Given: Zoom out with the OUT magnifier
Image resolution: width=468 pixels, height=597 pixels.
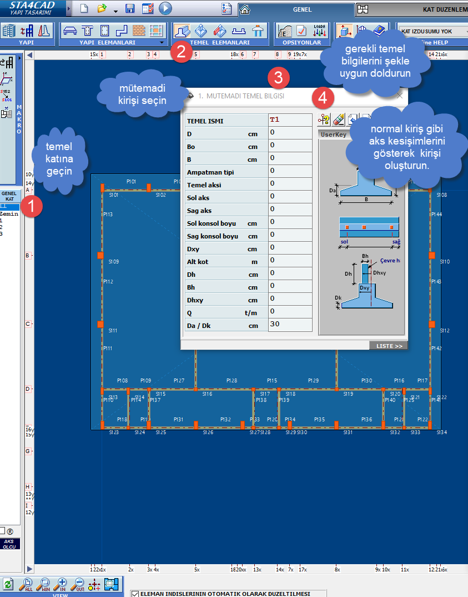Looking at the screenshot, I should (x=78, y=584).
